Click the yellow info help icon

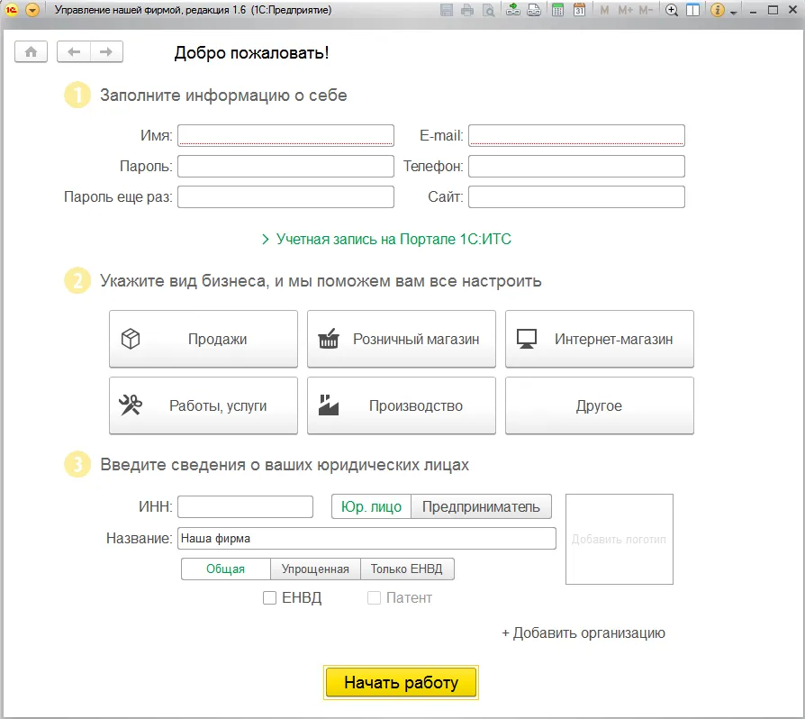tap(718, 11)
